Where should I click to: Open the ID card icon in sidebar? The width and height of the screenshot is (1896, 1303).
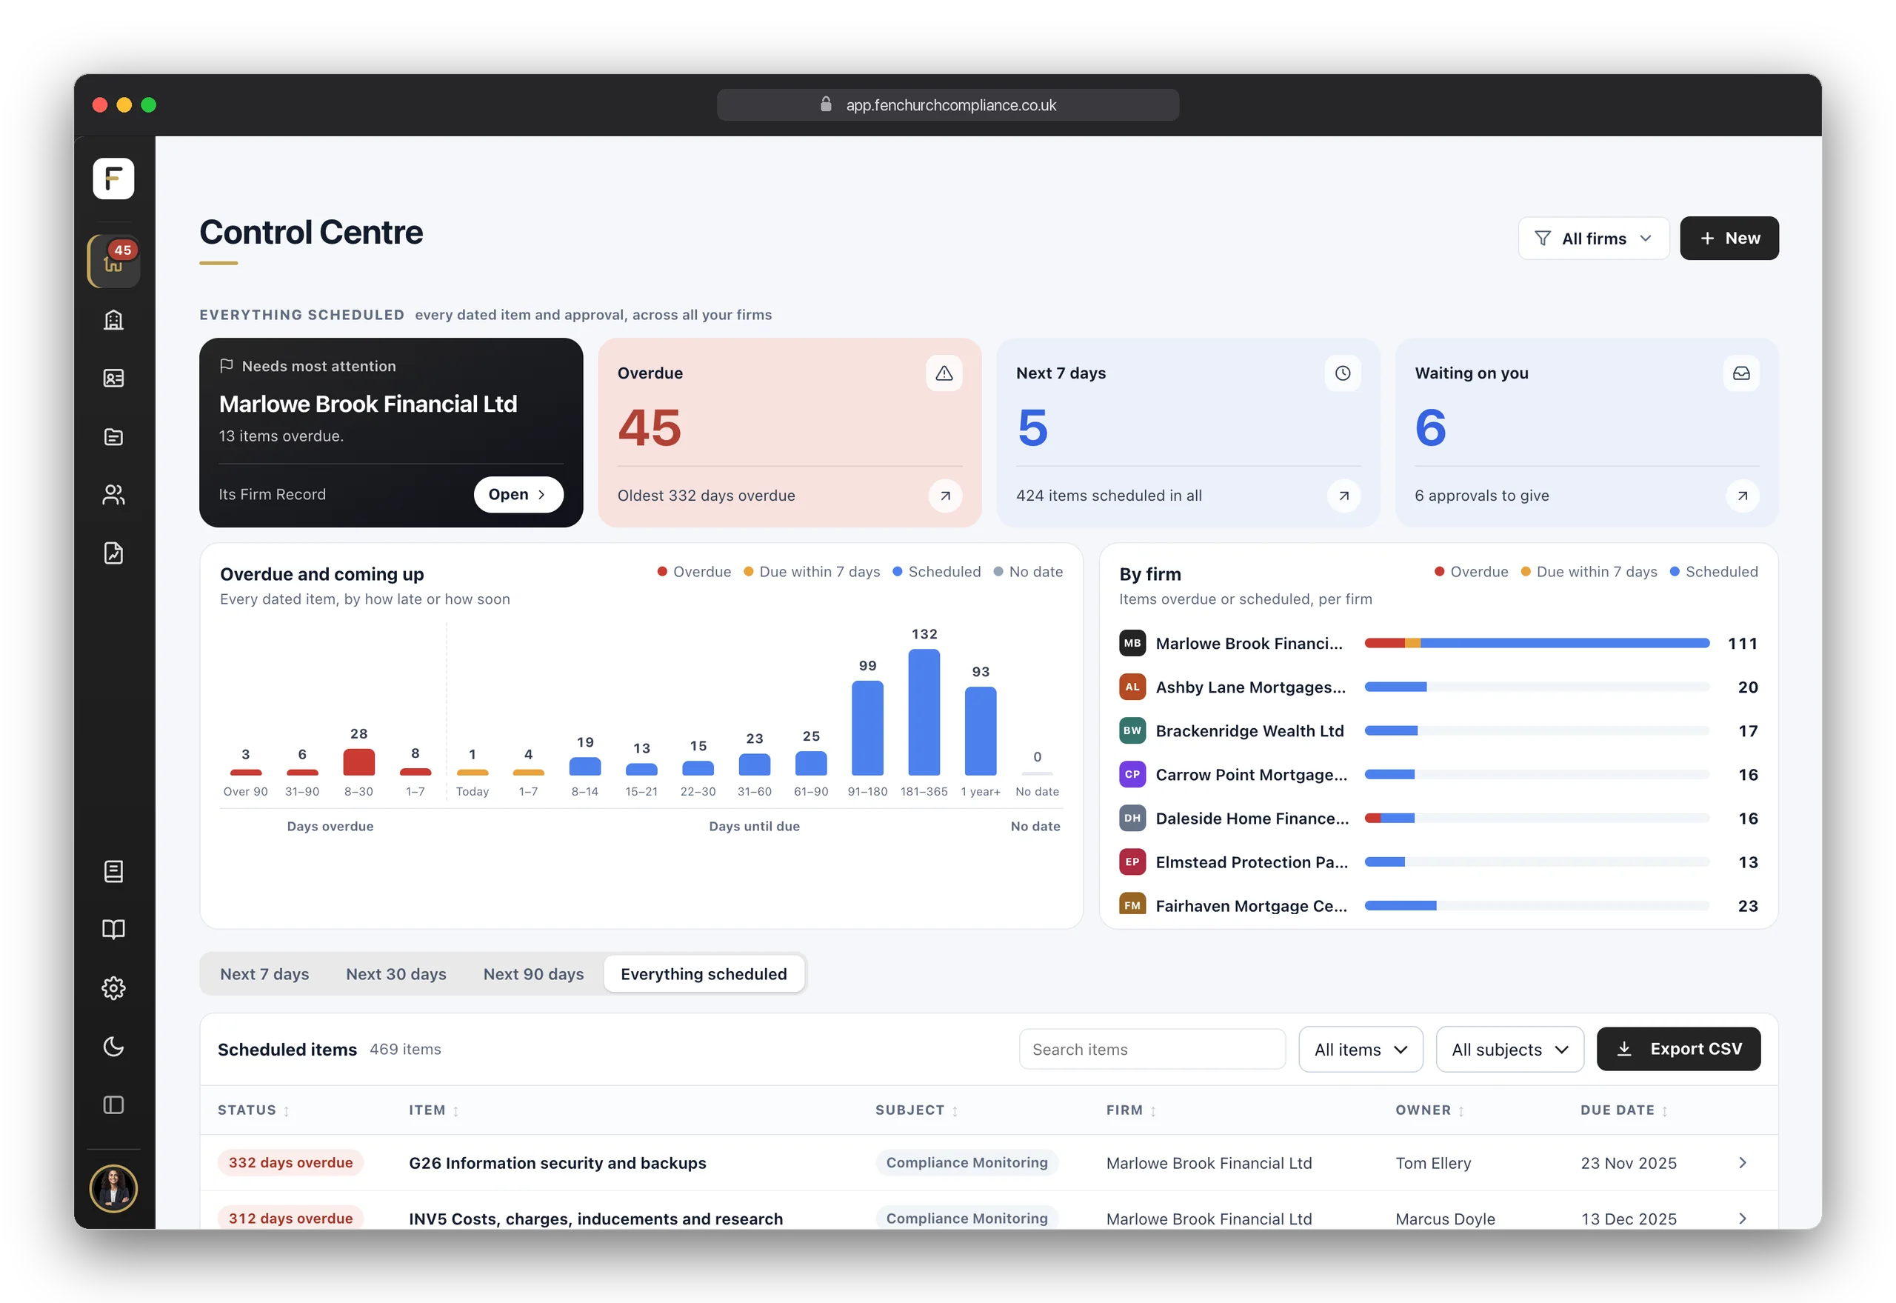tap(113, 378)
